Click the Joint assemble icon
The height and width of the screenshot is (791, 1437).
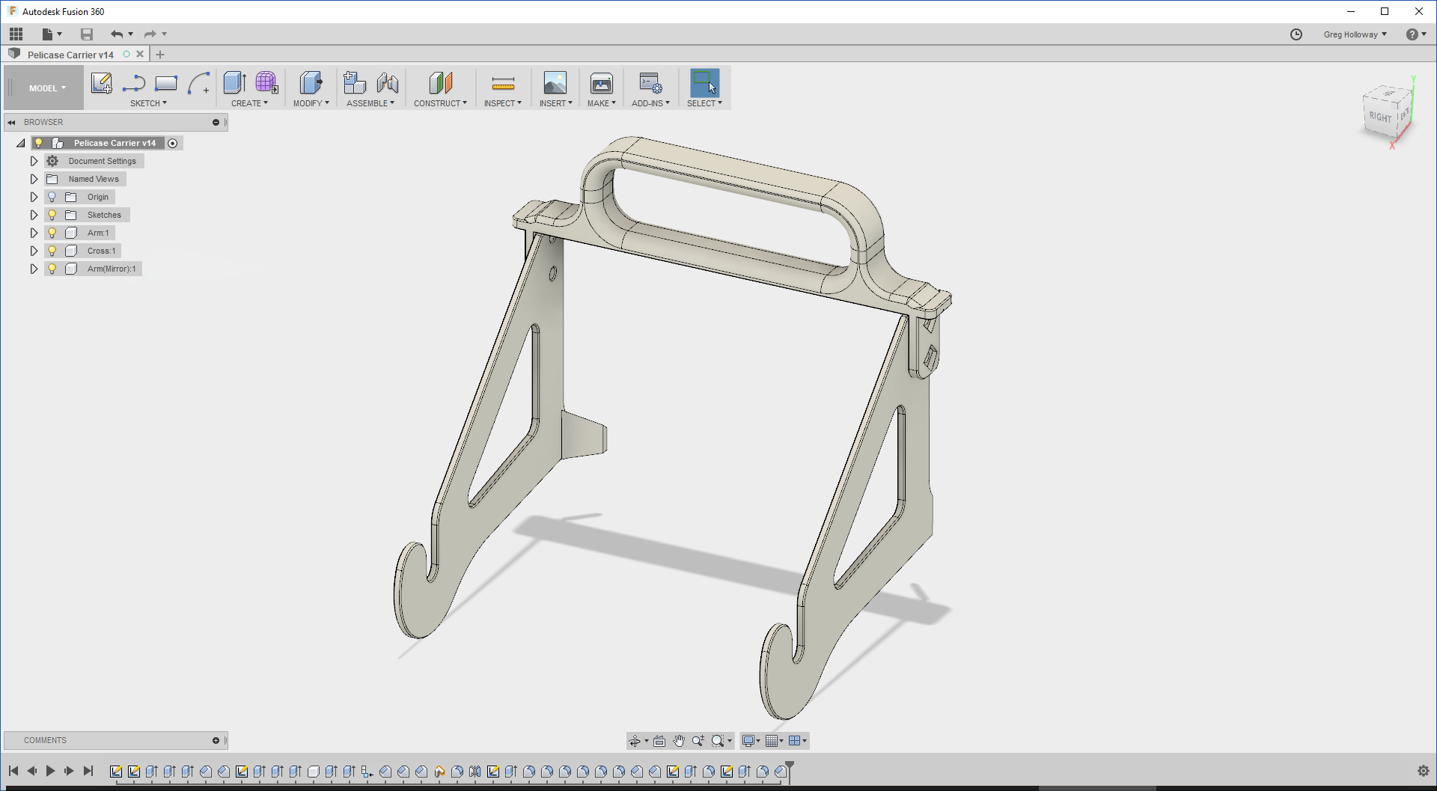coord(388,83)
